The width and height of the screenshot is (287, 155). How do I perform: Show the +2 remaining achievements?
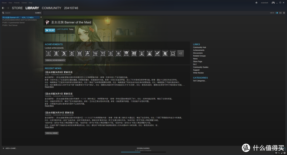(x=180, y=53)
